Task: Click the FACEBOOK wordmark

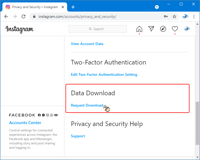Action: pyautogui.click(x=22, y=115)
